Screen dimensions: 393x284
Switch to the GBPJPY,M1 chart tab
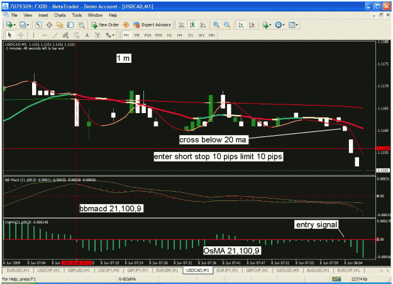[138, 271]
